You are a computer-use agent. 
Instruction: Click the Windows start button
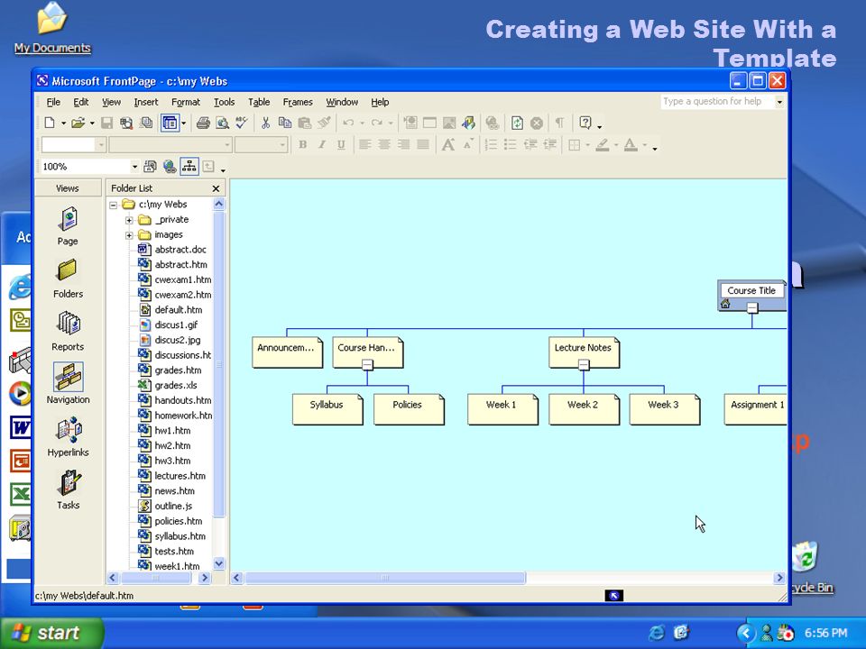(x=52, y=633)
